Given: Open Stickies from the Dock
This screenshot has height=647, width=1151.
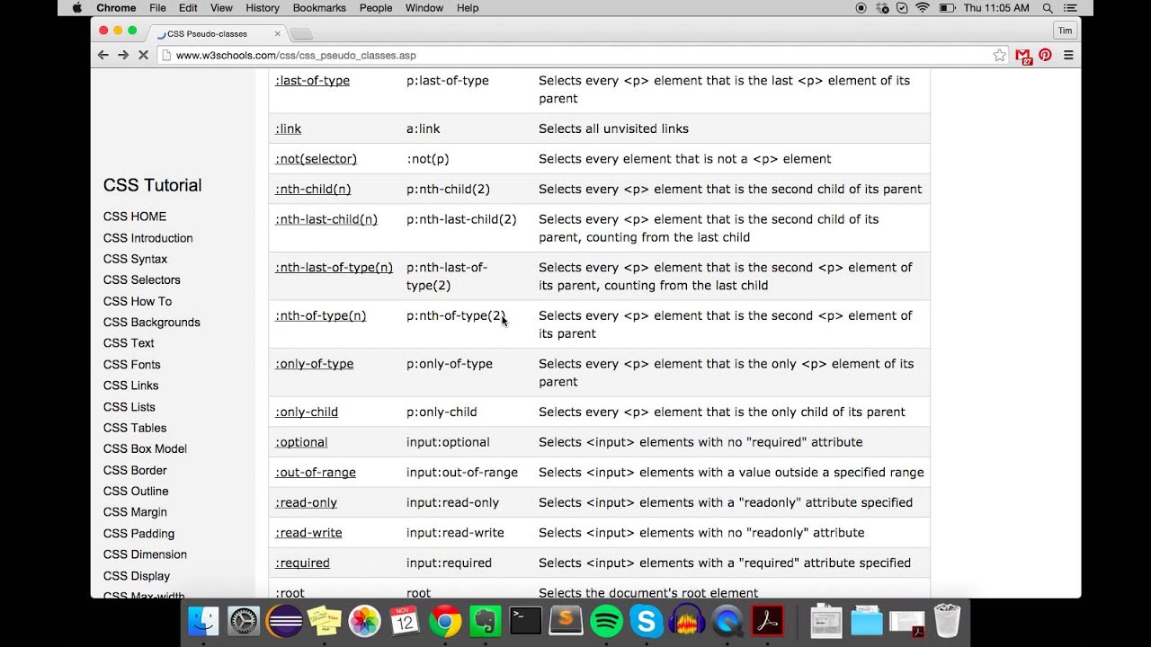Looking at the screenshot, I should coord(325,621).
